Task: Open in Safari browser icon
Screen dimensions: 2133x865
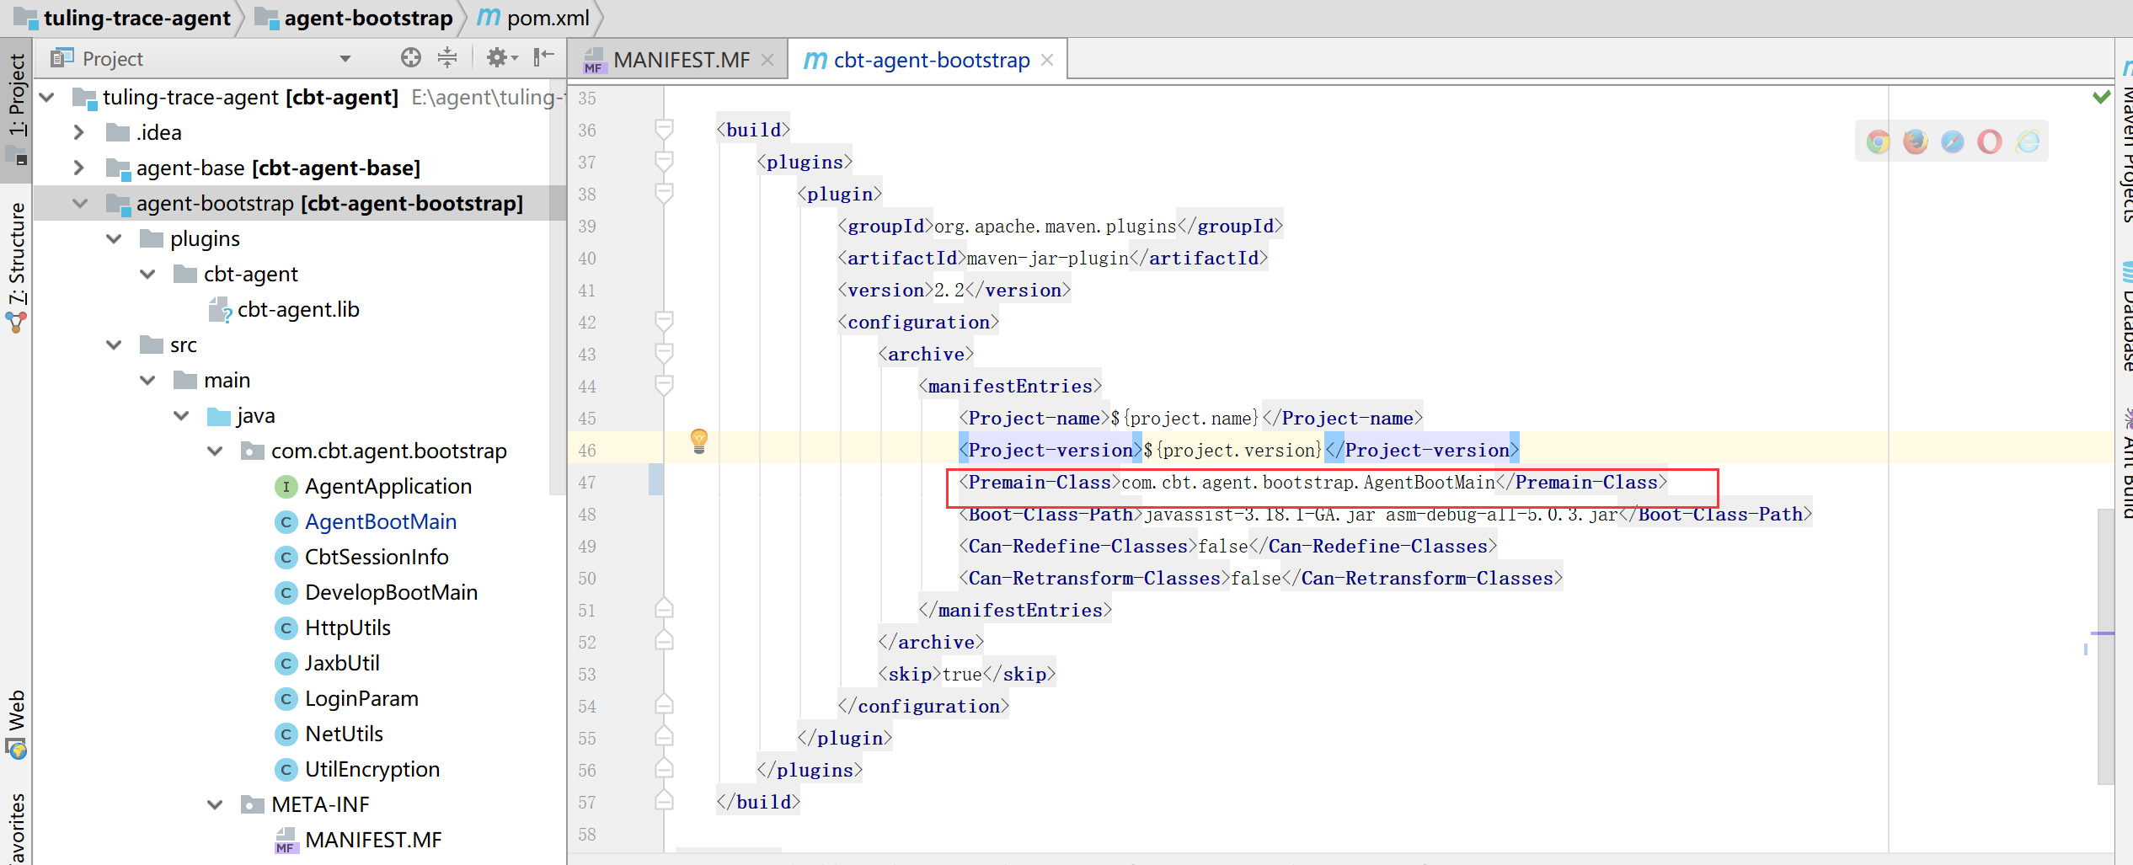Action: (1952, 141)
